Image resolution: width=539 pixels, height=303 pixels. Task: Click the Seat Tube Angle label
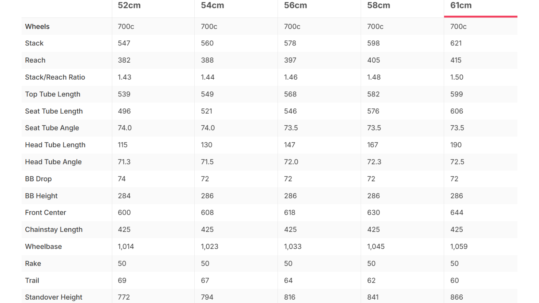point(52,128)
